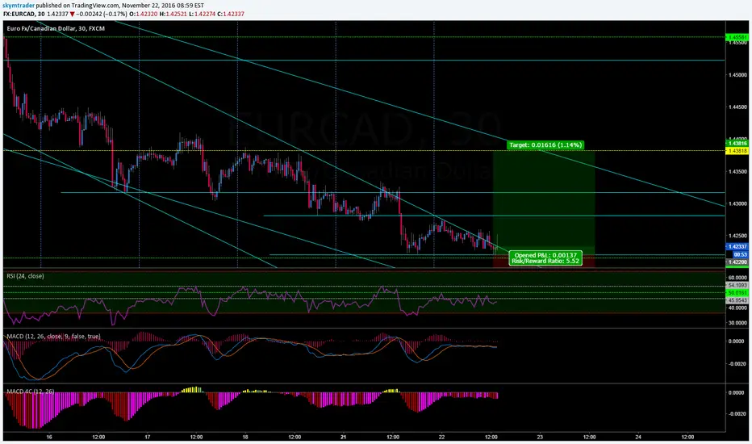Viewport: 752px width, 444px height.
Task: Click date 16 on time axis
Action: pos(49,437)
